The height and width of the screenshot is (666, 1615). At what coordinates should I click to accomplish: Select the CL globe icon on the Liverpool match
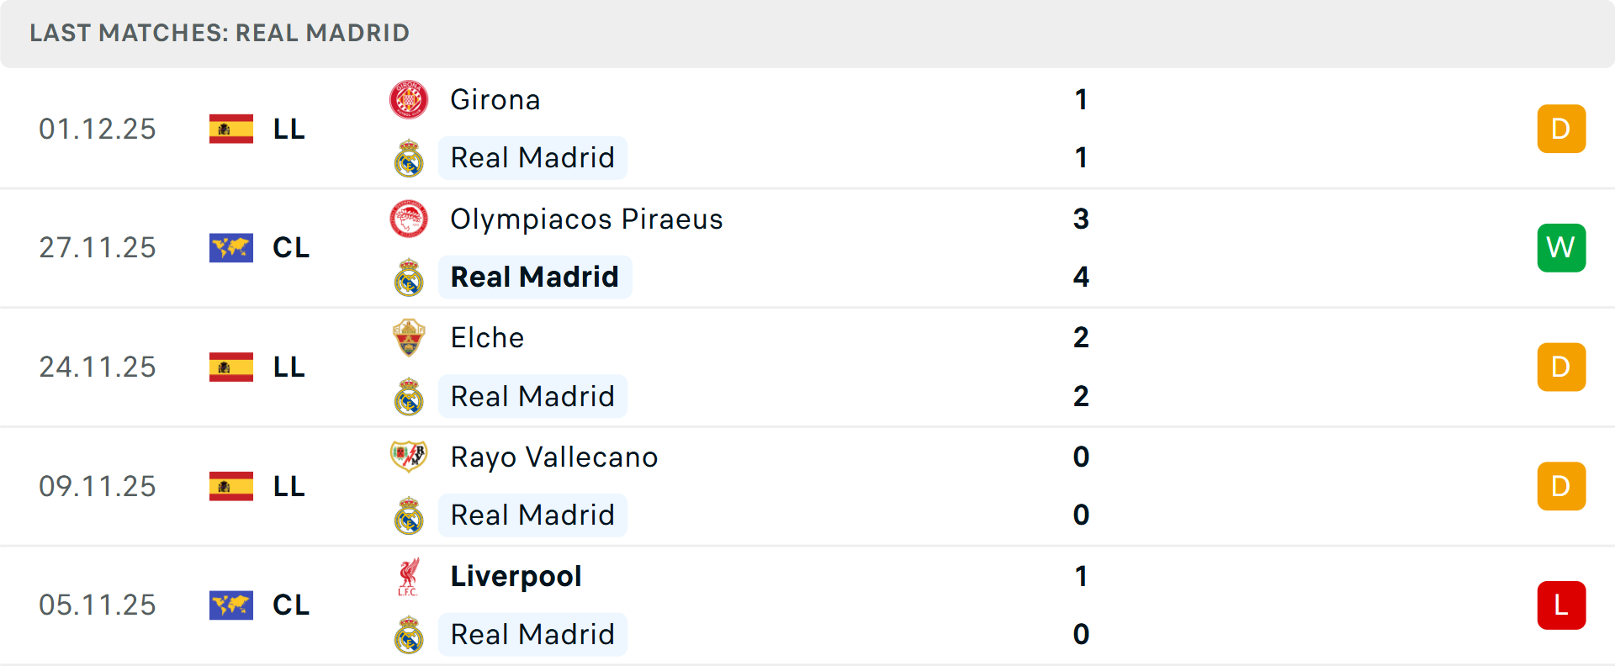[x=231, y=605]
